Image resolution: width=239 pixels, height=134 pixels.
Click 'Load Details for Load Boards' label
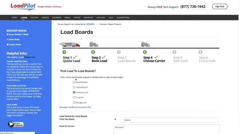pos(73,116)
